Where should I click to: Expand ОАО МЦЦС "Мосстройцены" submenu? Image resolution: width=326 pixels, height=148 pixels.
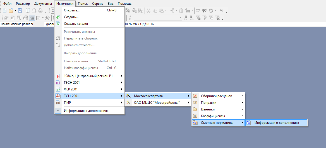pyautogui.click(x=158, y=103)
